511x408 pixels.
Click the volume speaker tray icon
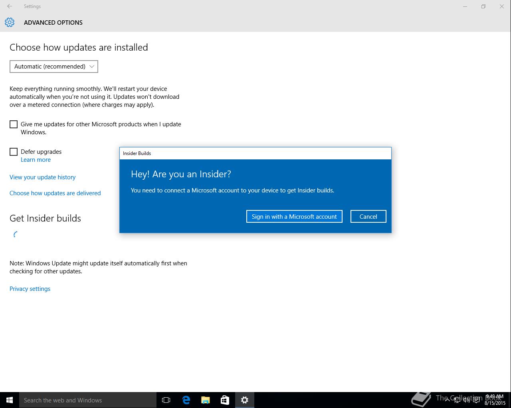pos(466,400)
